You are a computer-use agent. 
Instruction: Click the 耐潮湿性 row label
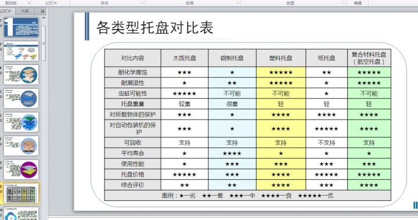click(x=132, y=83)
